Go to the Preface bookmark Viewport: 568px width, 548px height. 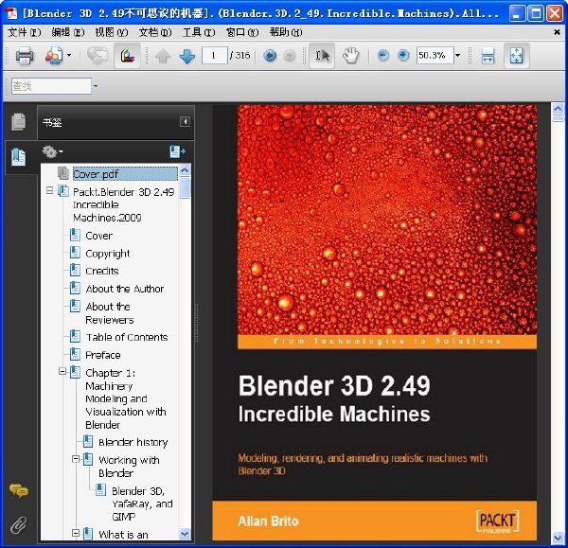coord(103,355)
